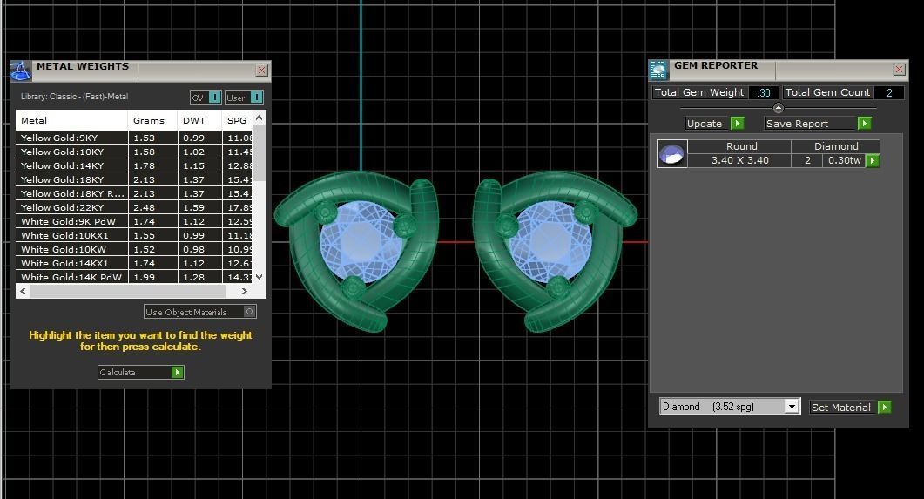Click the 2.48 grams cell for 22KY
Viewport: 924px width, 499px height.
152,207
